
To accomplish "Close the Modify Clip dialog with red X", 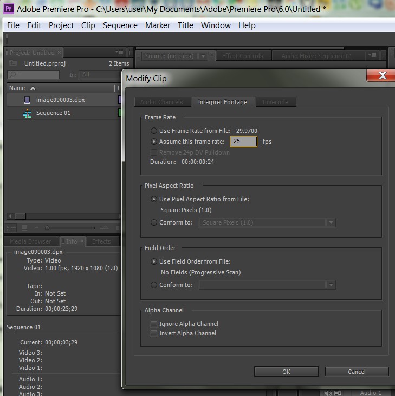I will coord(382,75).
